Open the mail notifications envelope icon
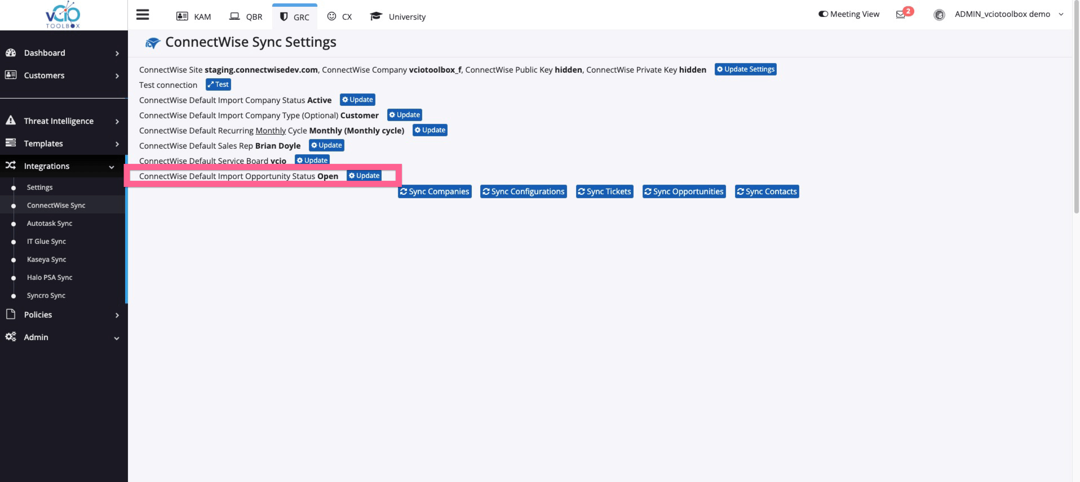This screenshot has width=1080, height=482. tap(900, 15)
